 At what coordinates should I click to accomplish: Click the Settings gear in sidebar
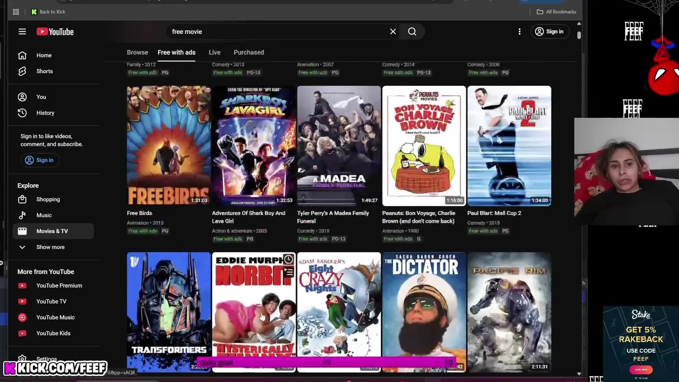tap(22, 359)
